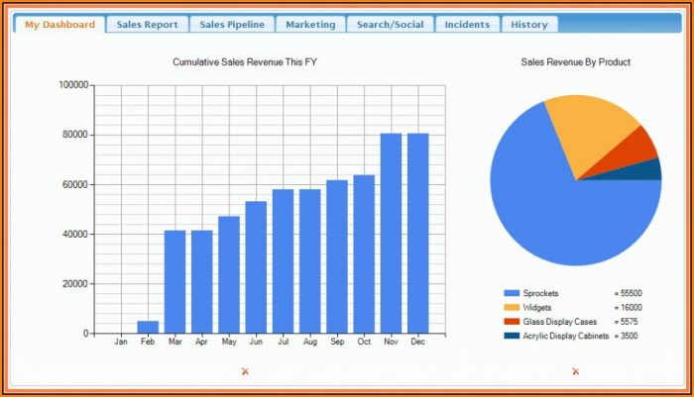Click the orange Widgets legend swatch
694x397 pixels.
(512, 308)
